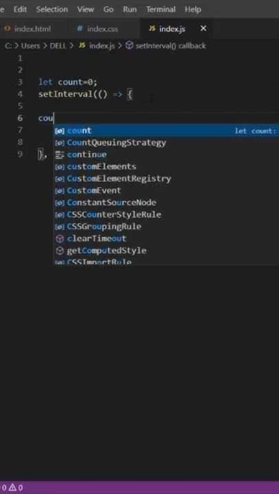Close the index.js tab
Screen dimensions: 279x494
[x=203, y=29]
